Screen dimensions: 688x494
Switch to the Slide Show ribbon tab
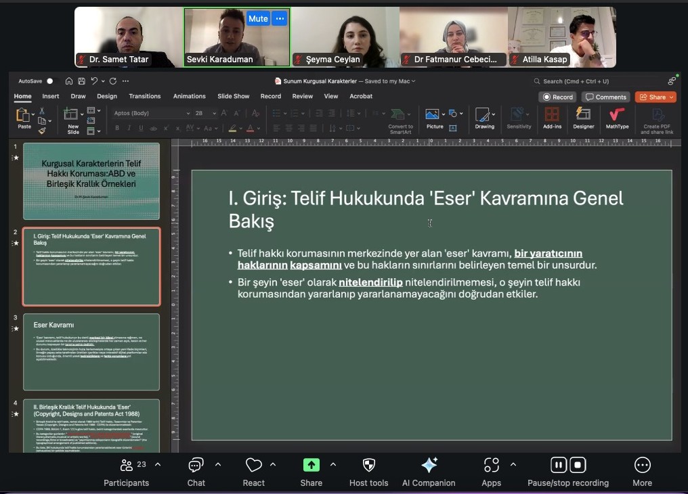pos(233,96)
